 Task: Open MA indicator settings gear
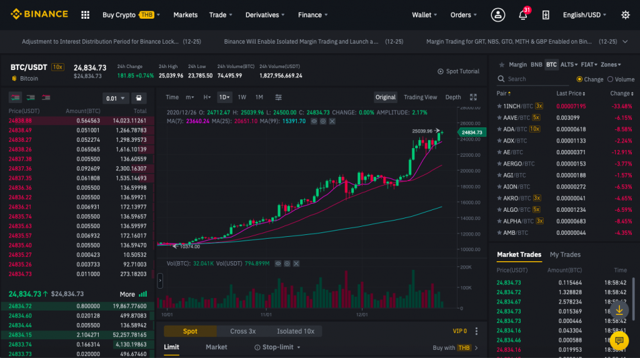[x=323, y=121]
